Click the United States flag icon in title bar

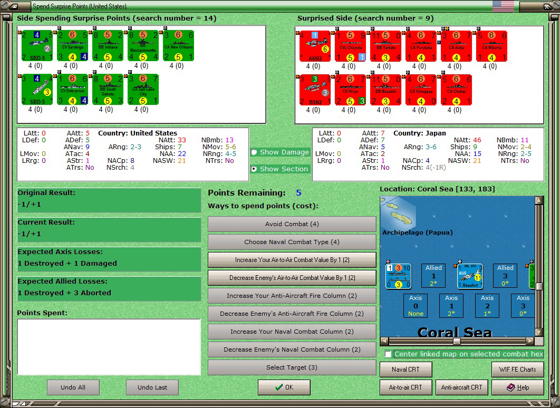(503, 6)
